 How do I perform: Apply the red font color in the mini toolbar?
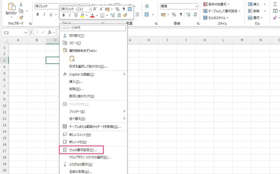(92, 16)
